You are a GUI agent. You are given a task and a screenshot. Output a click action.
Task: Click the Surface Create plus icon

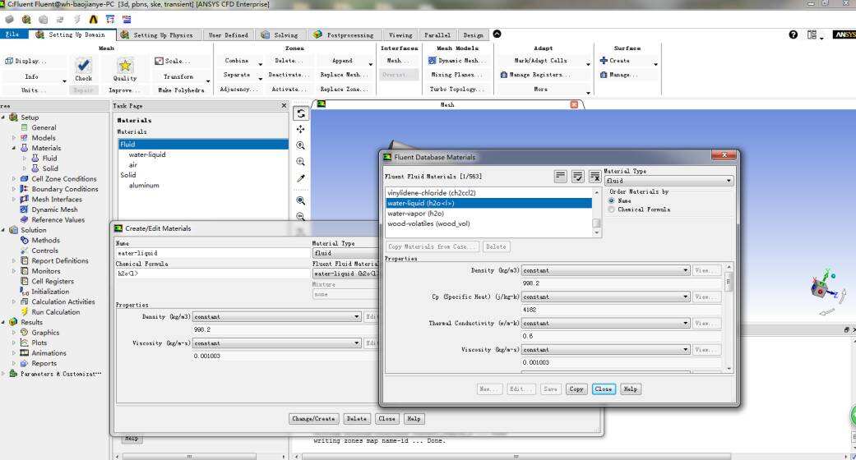point(604,61)
